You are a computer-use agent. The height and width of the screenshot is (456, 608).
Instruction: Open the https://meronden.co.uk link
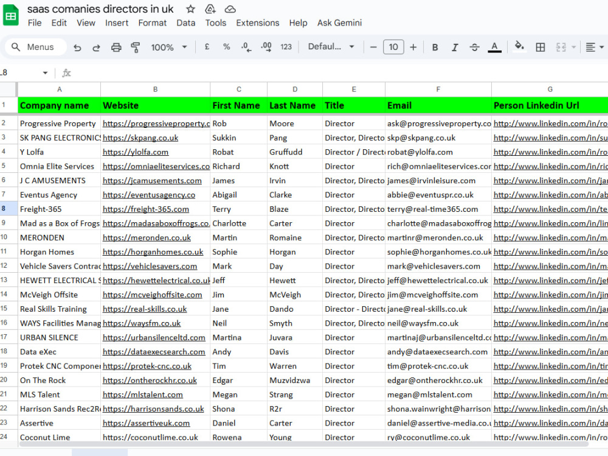(147, 237)
